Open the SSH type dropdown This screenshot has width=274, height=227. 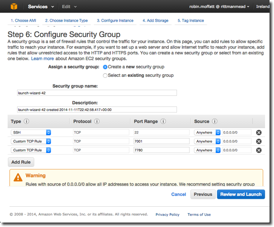click(x=31, y=133)
